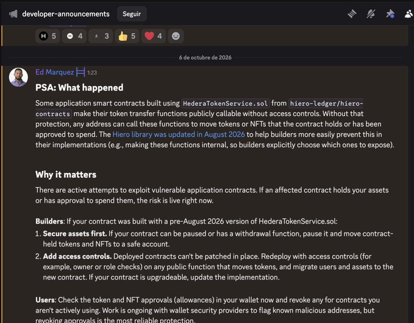Click the Hedera role badge beside Ed Marquez
Screen dimensions: 414x323
pyautogui.click(x=80, y=72)
